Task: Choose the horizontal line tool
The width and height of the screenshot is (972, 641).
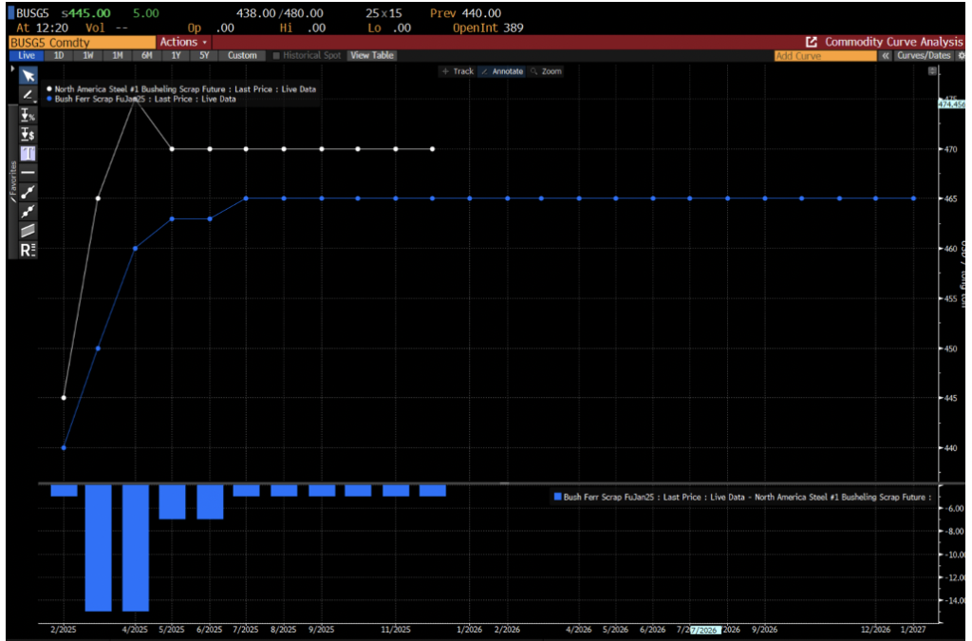Action: (x=28, y=172)
